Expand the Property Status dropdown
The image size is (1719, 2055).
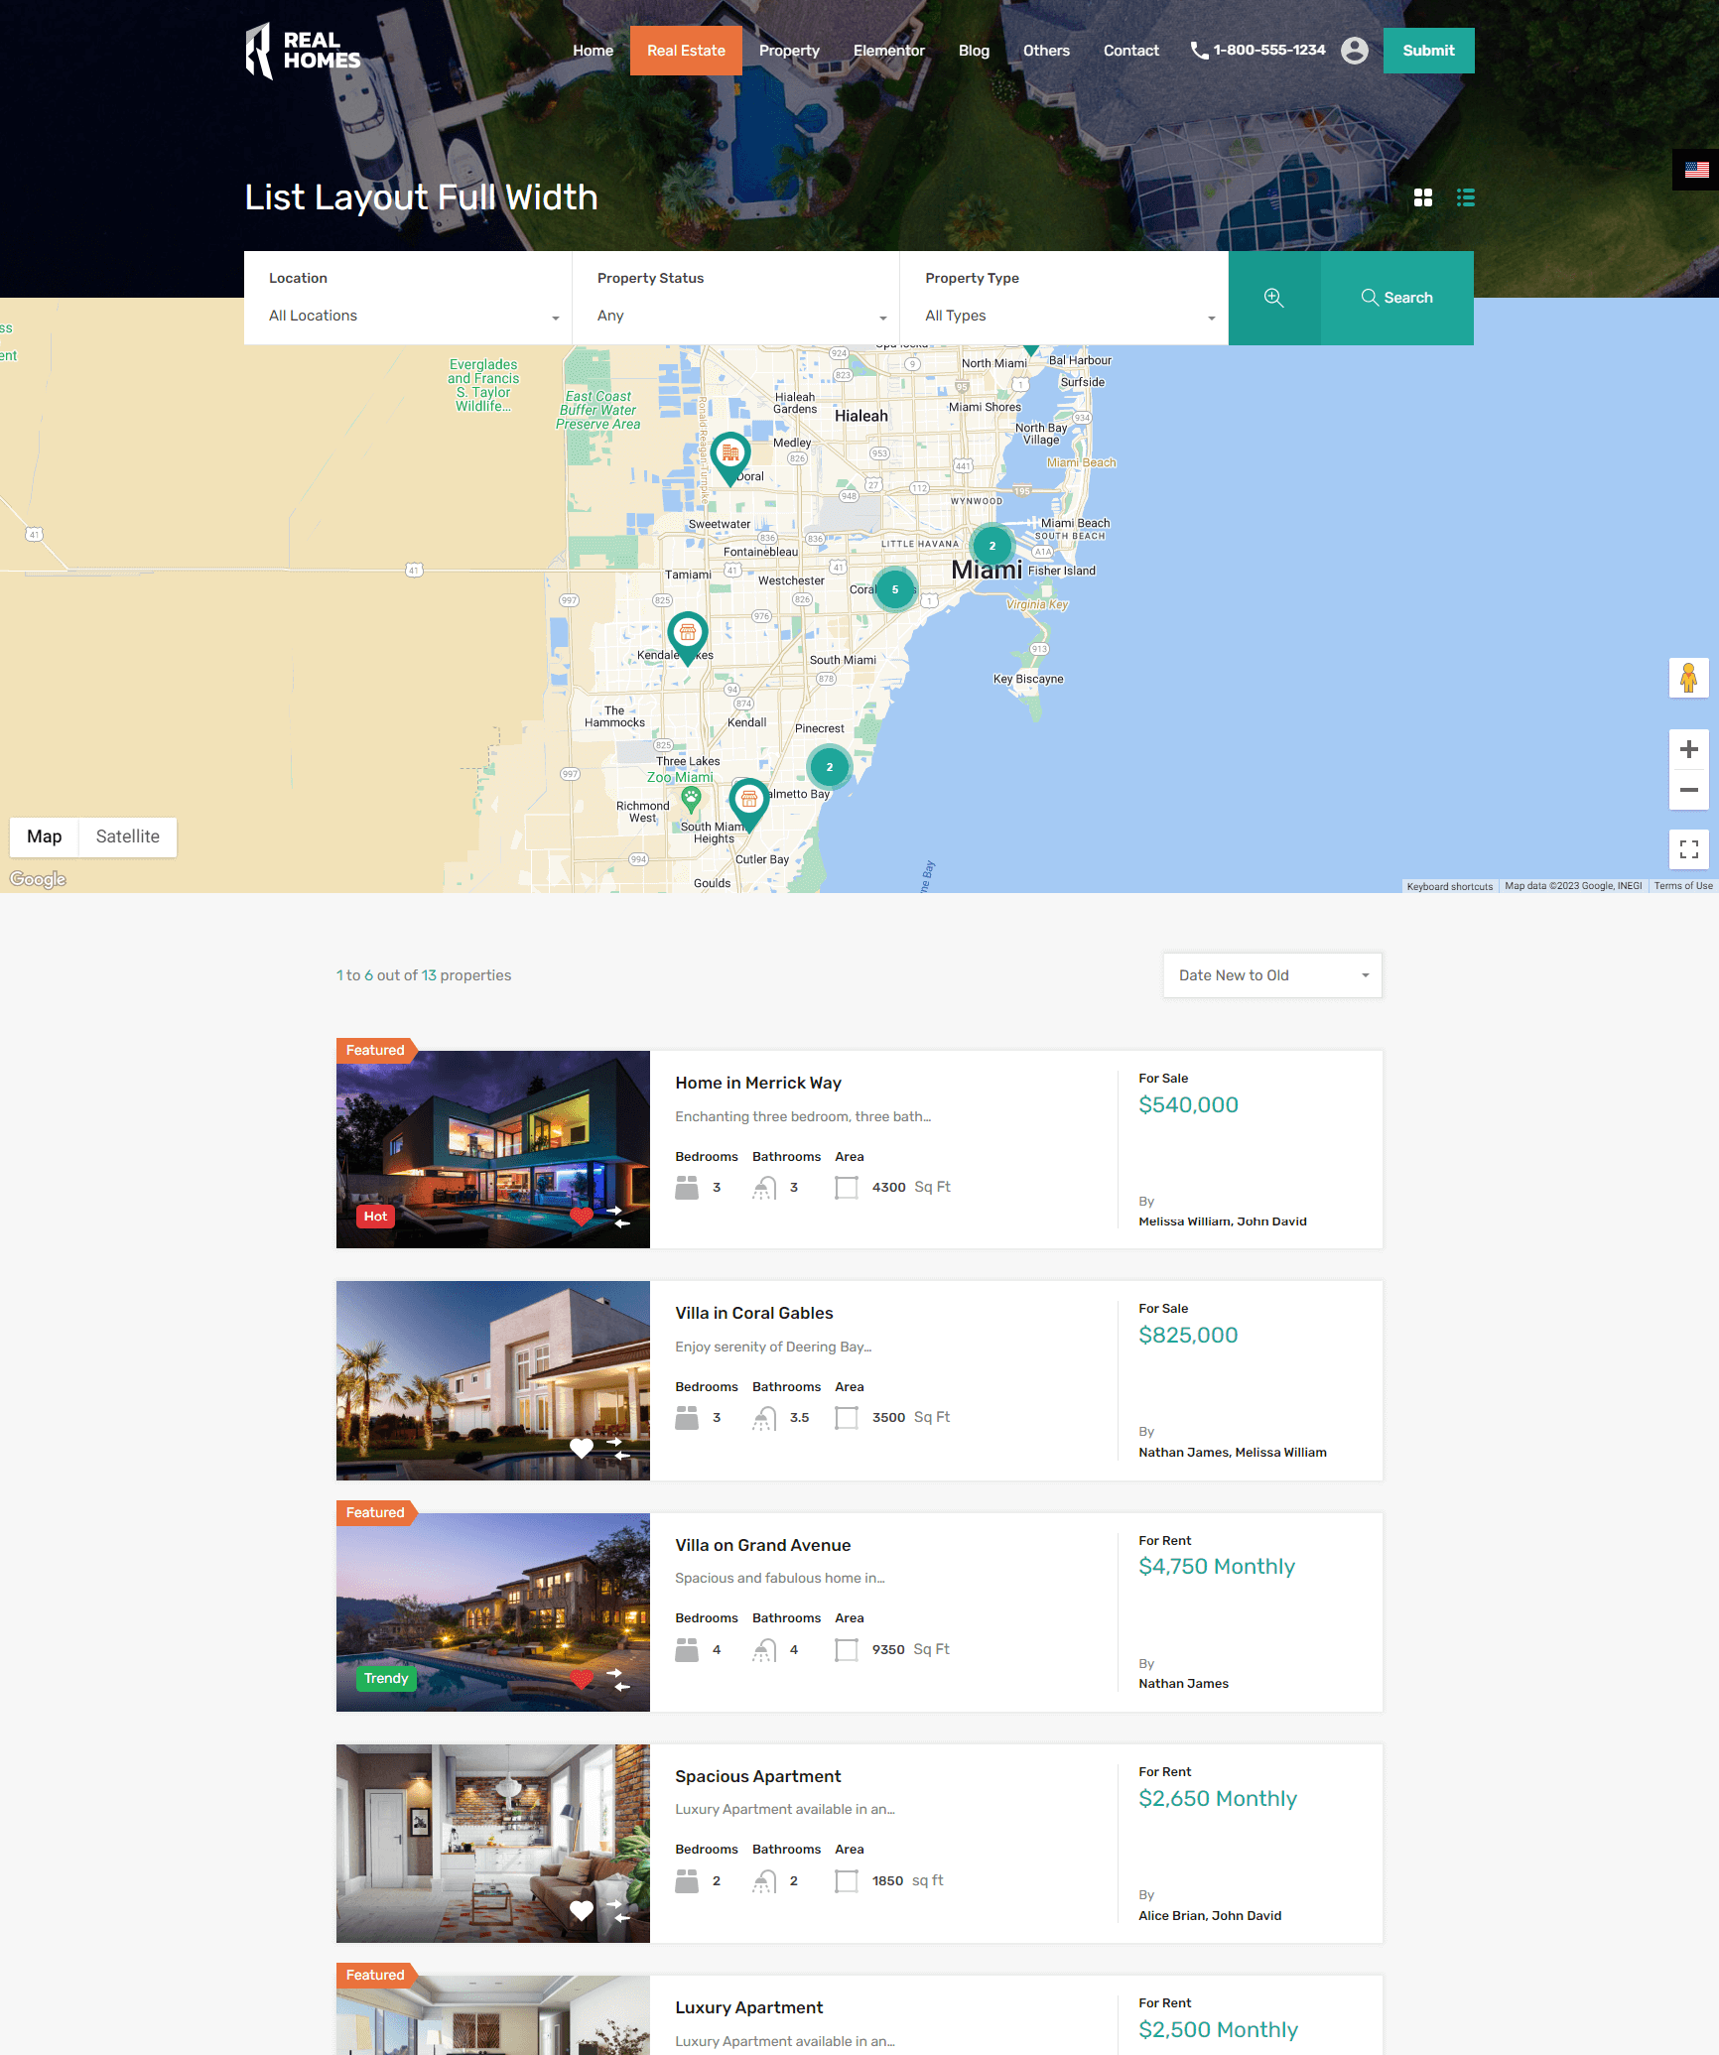[741, 316]
